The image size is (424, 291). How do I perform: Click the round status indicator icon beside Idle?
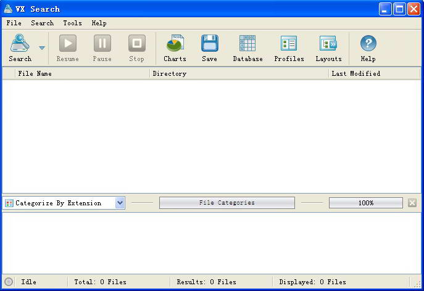[9, 282]
